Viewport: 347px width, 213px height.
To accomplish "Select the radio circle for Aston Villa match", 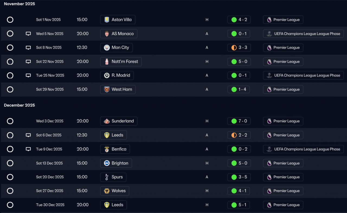I will (x=10, y=20).
